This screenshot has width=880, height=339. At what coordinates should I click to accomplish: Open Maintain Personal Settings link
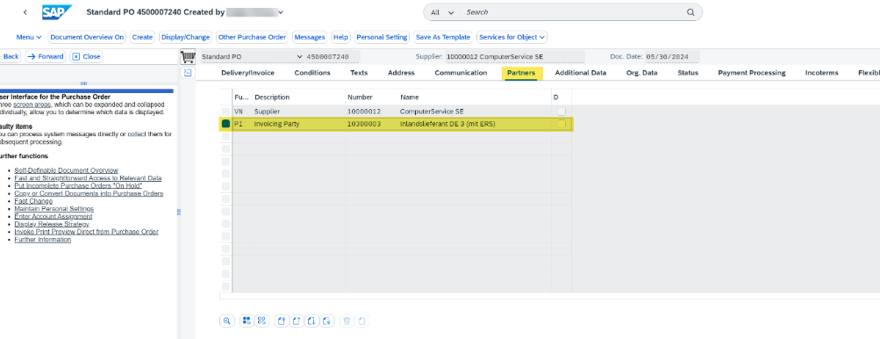coord(54,208)
